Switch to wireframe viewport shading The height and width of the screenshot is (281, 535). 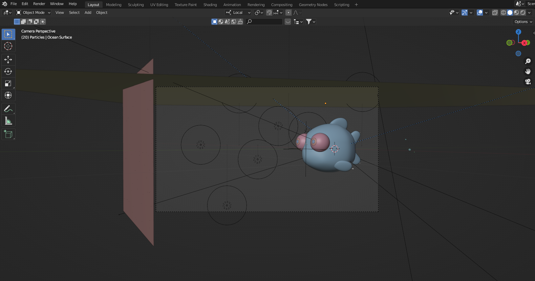point(504,13)
